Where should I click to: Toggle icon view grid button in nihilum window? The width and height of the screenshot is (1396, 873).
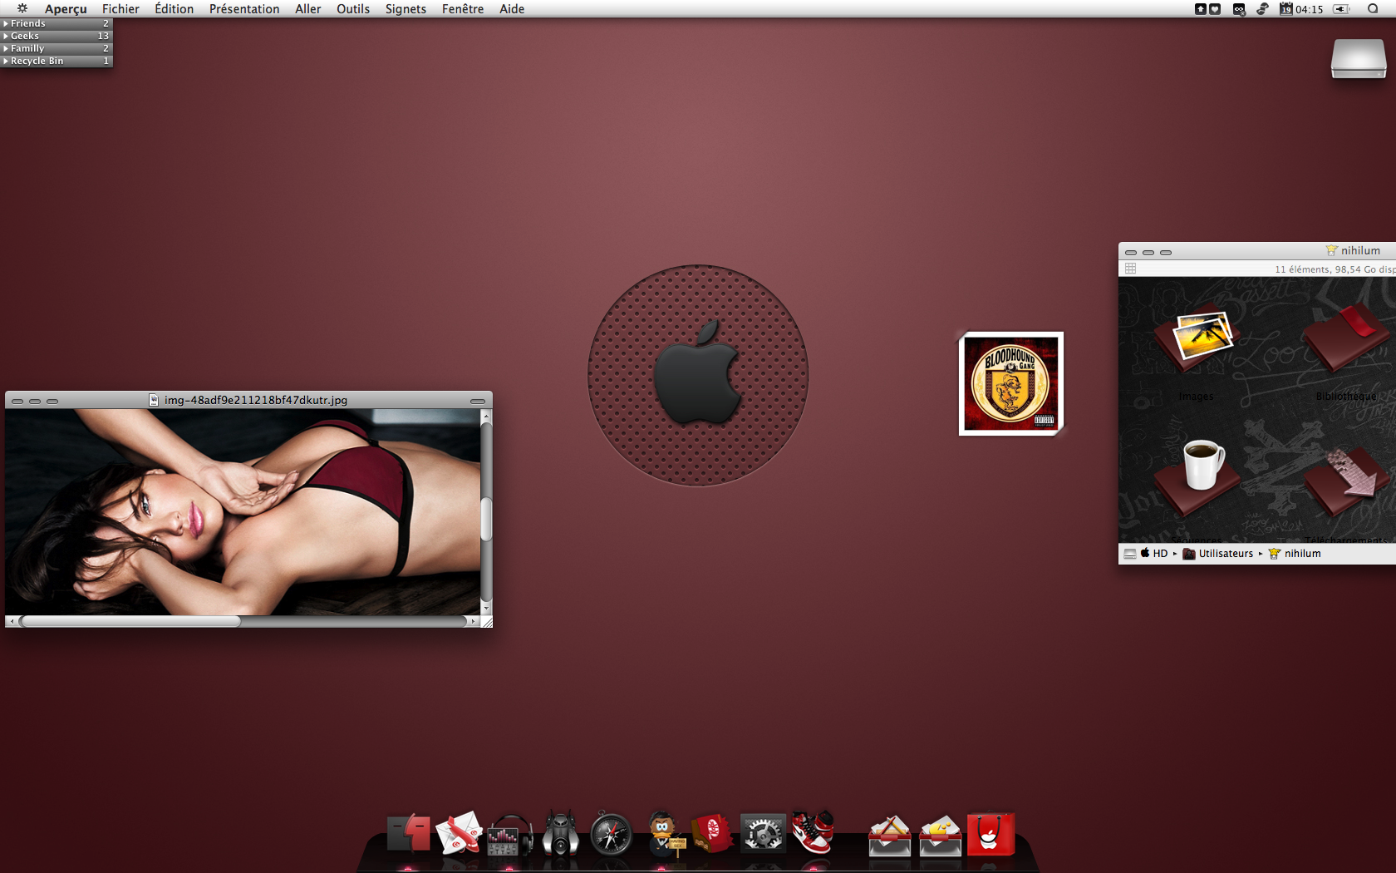coord(1130,269)
